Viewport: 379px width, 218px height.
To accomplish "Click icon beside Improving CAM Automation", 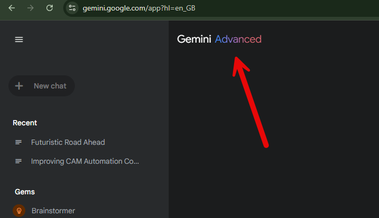I will (18, 161).
